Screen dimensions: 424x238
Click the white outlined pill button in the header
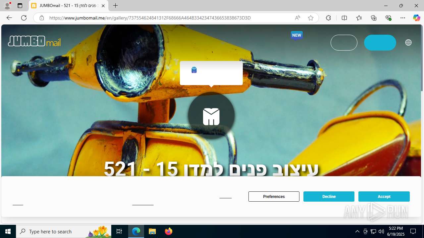(x=344, y=43)
